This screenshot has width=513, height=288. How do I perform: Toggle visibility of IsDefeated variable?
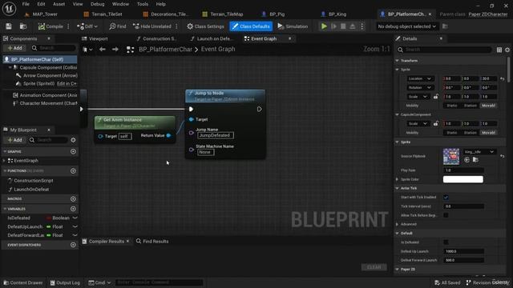click(x=75, y=218)
